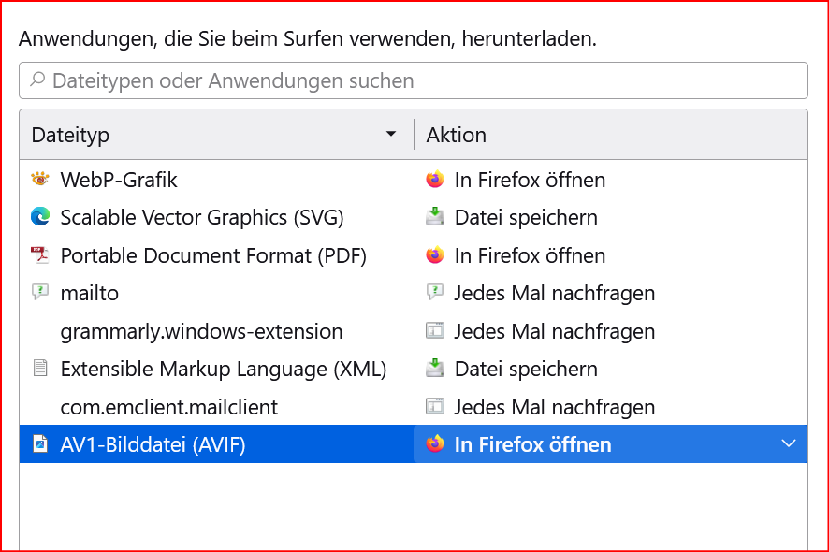Click the Aktion column header
The width and height of the screenshot is (829, 552).
456,135
